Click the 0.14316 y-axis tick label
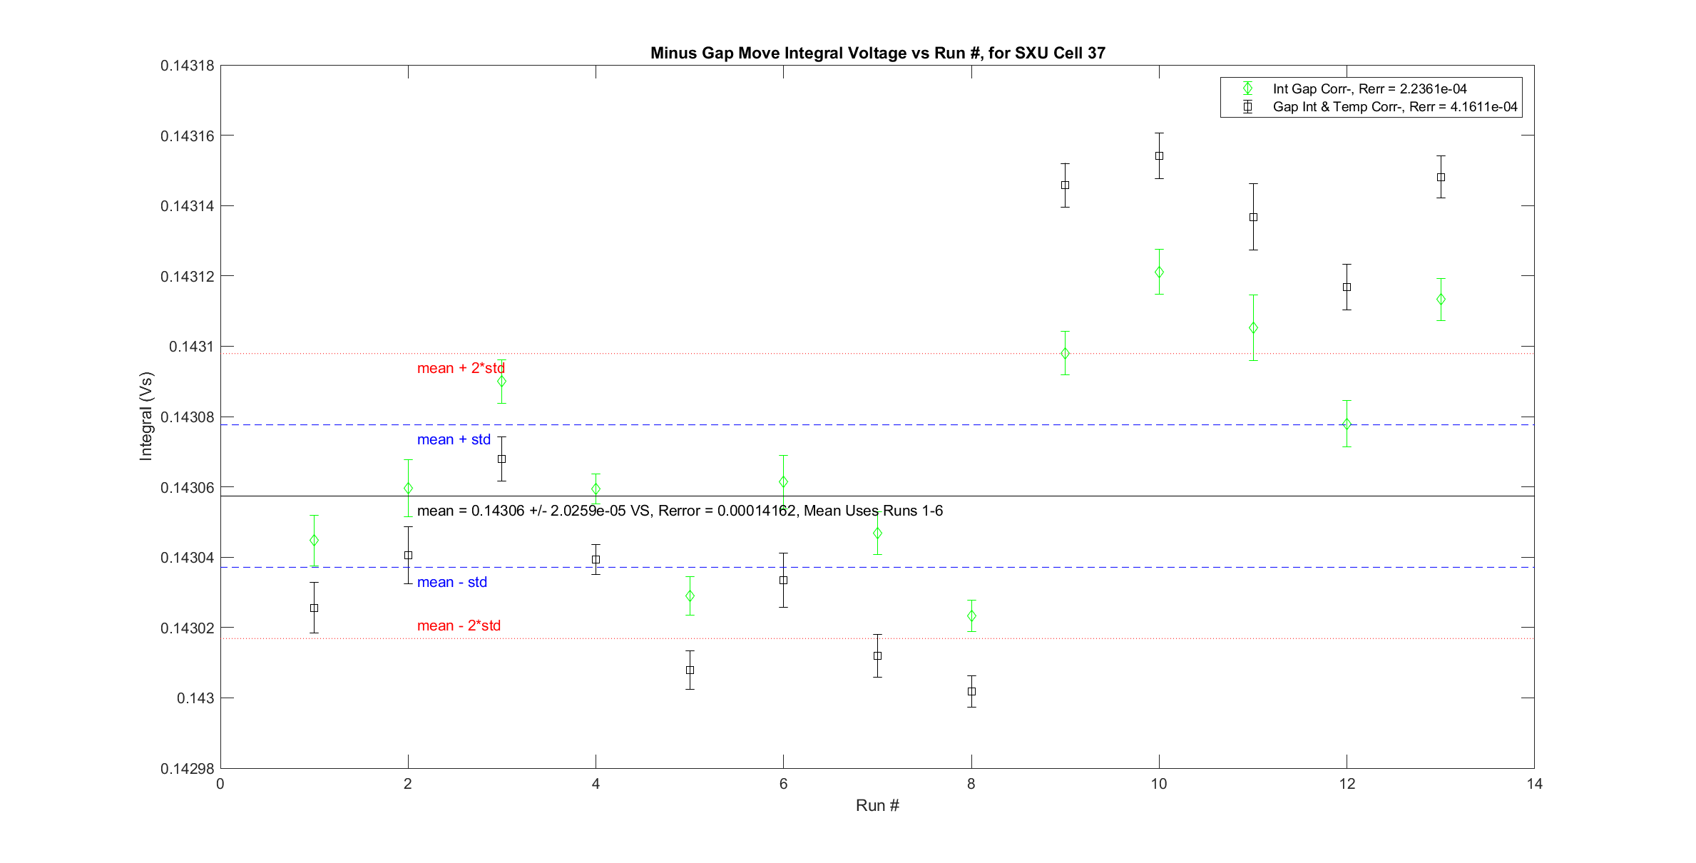 coord(187,136)
